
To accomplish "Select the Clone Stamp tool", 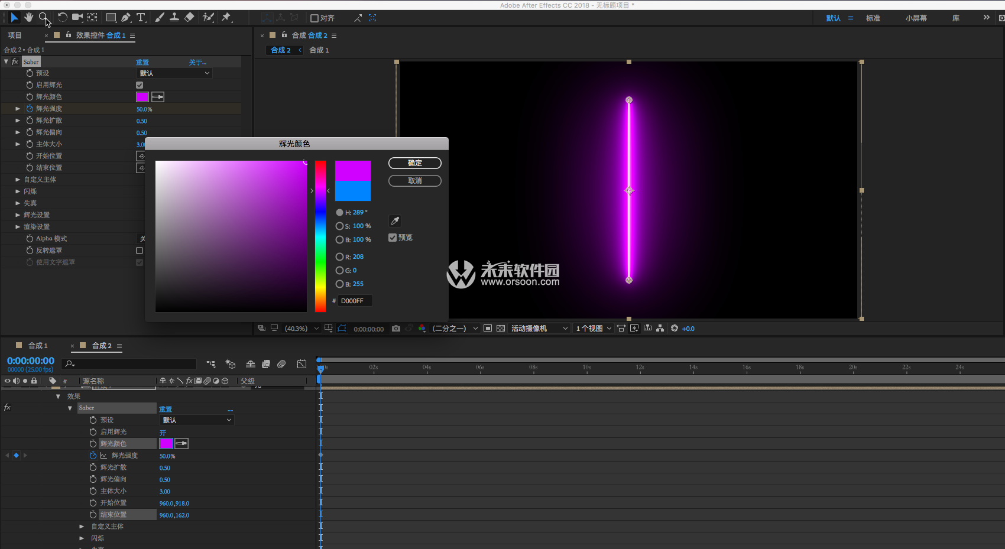I will pyautogui.click(x=174, y=18).
